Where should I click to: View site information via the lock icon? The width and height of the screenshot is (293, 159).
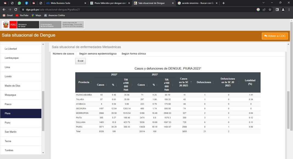(23, 10)
